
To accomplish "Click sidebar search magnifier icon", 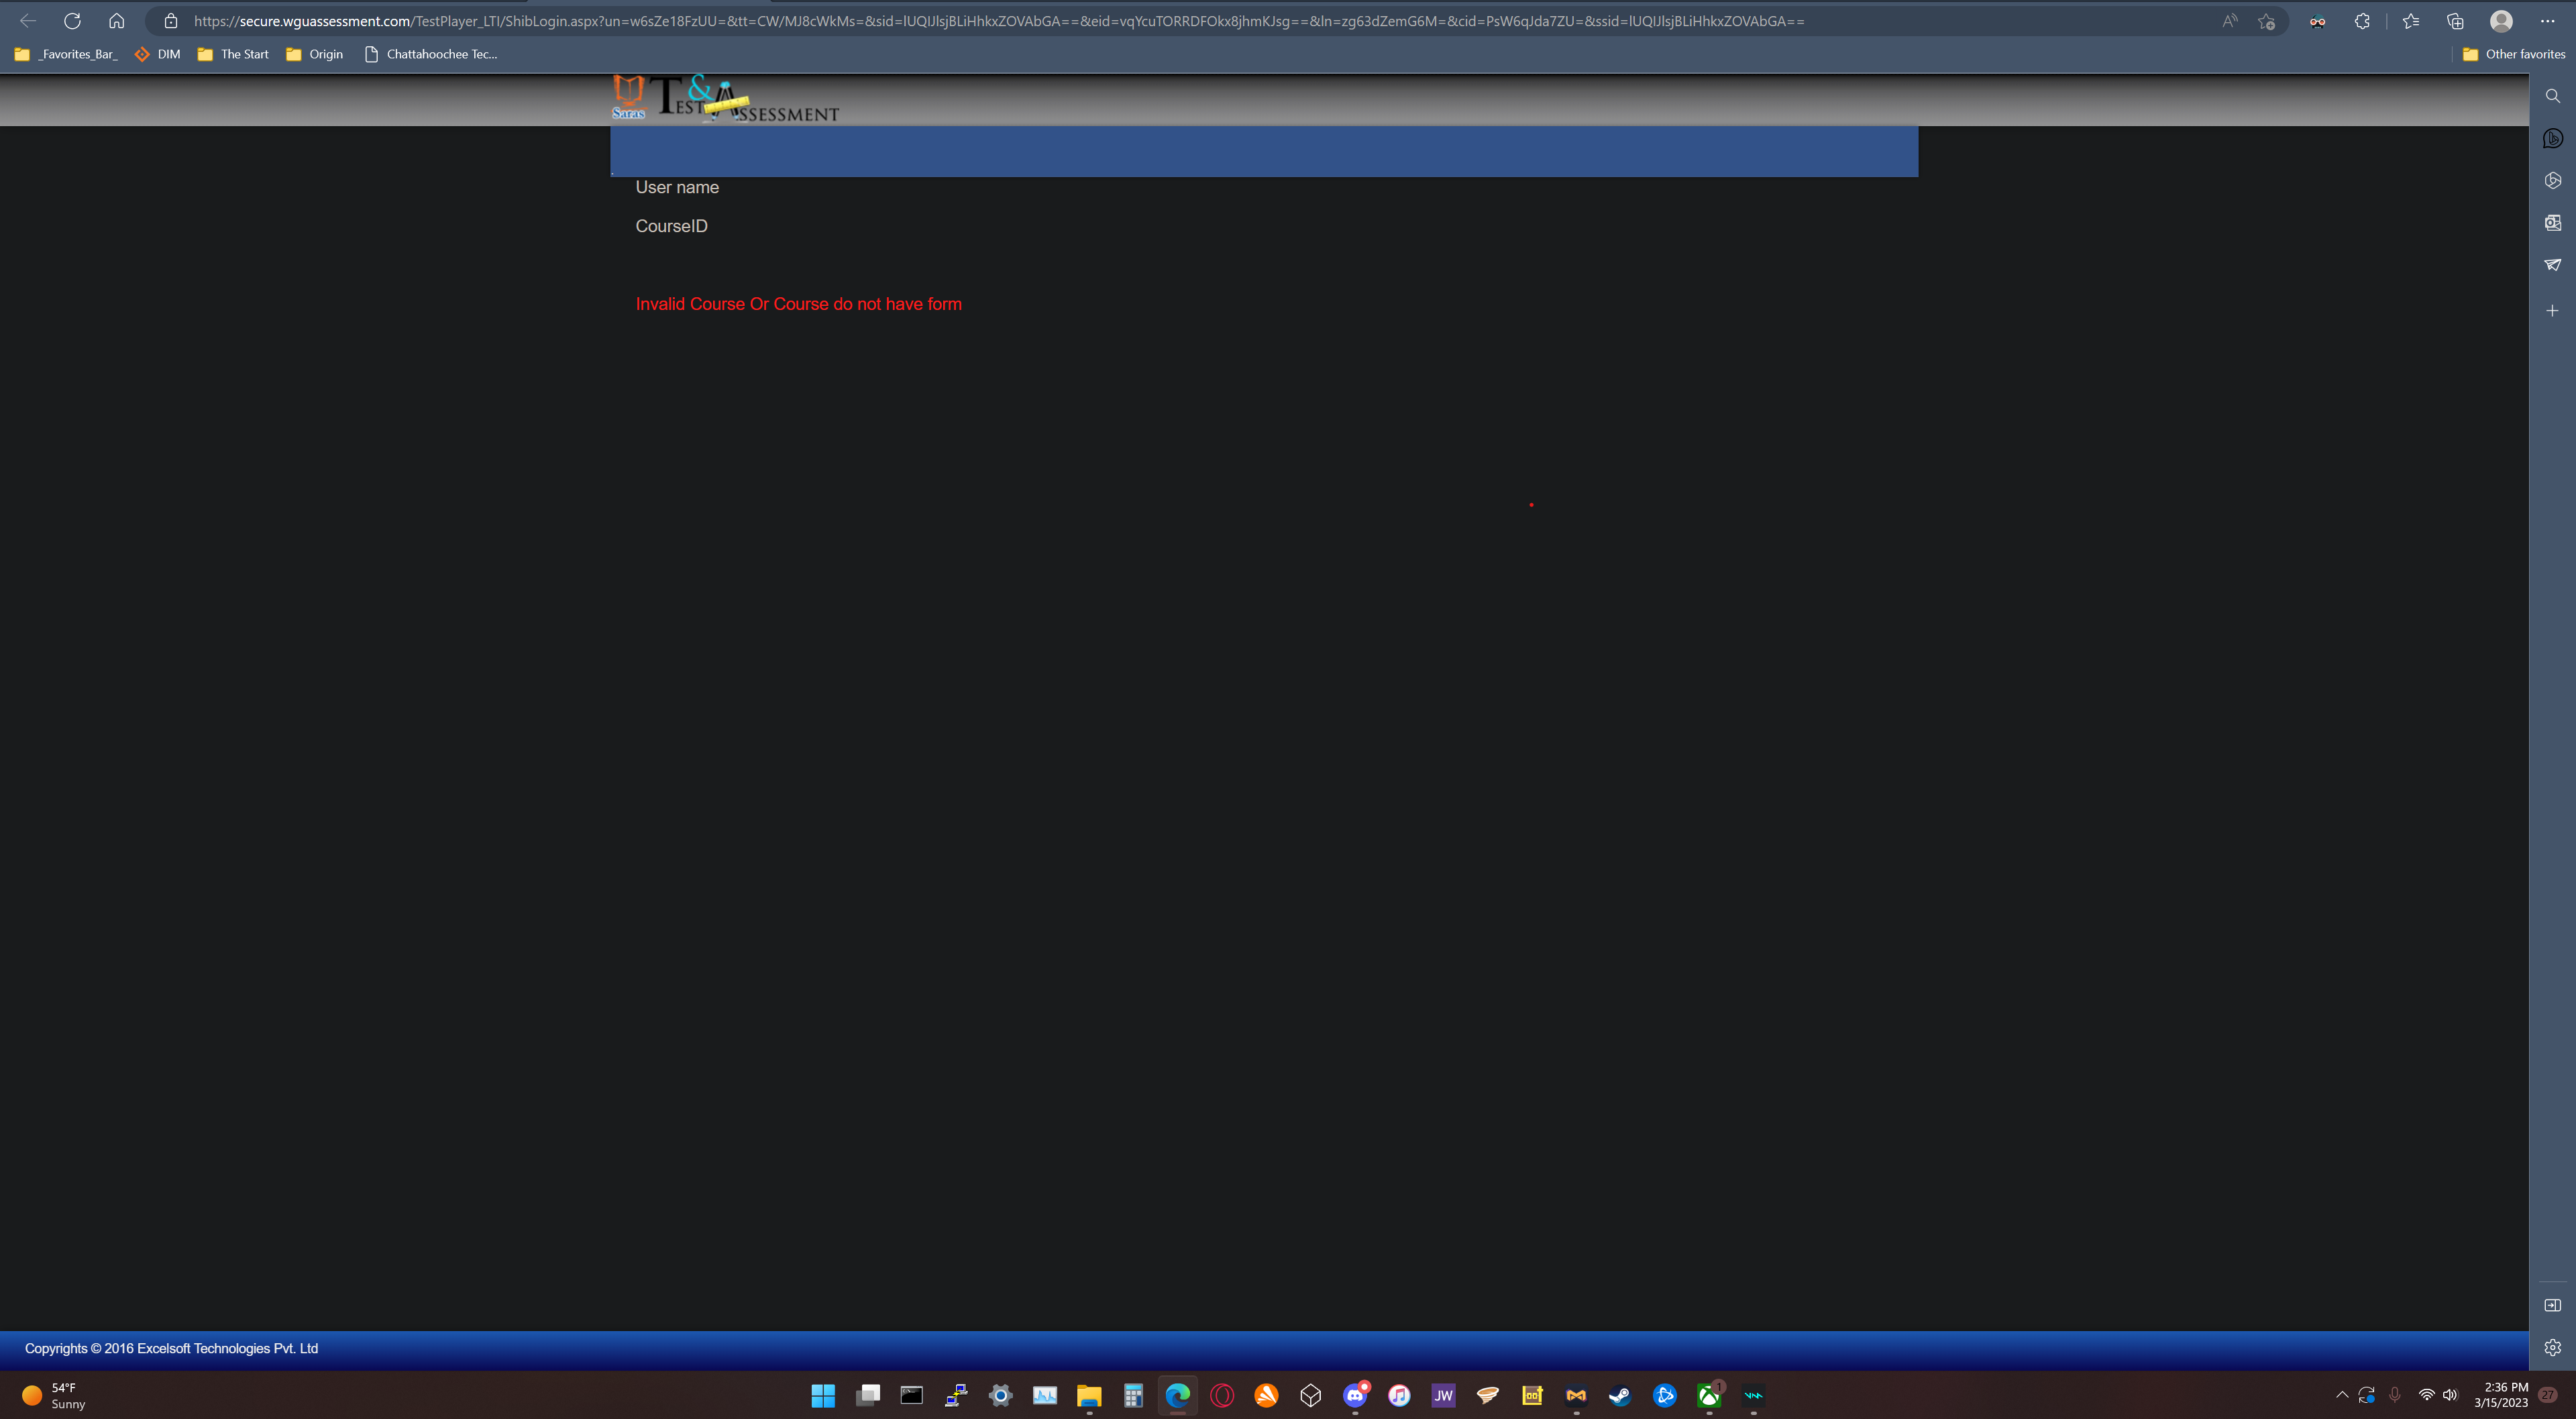I will point(2552,96).
